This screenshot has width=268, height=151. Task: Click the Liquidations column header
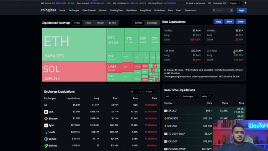click(73, 98)
